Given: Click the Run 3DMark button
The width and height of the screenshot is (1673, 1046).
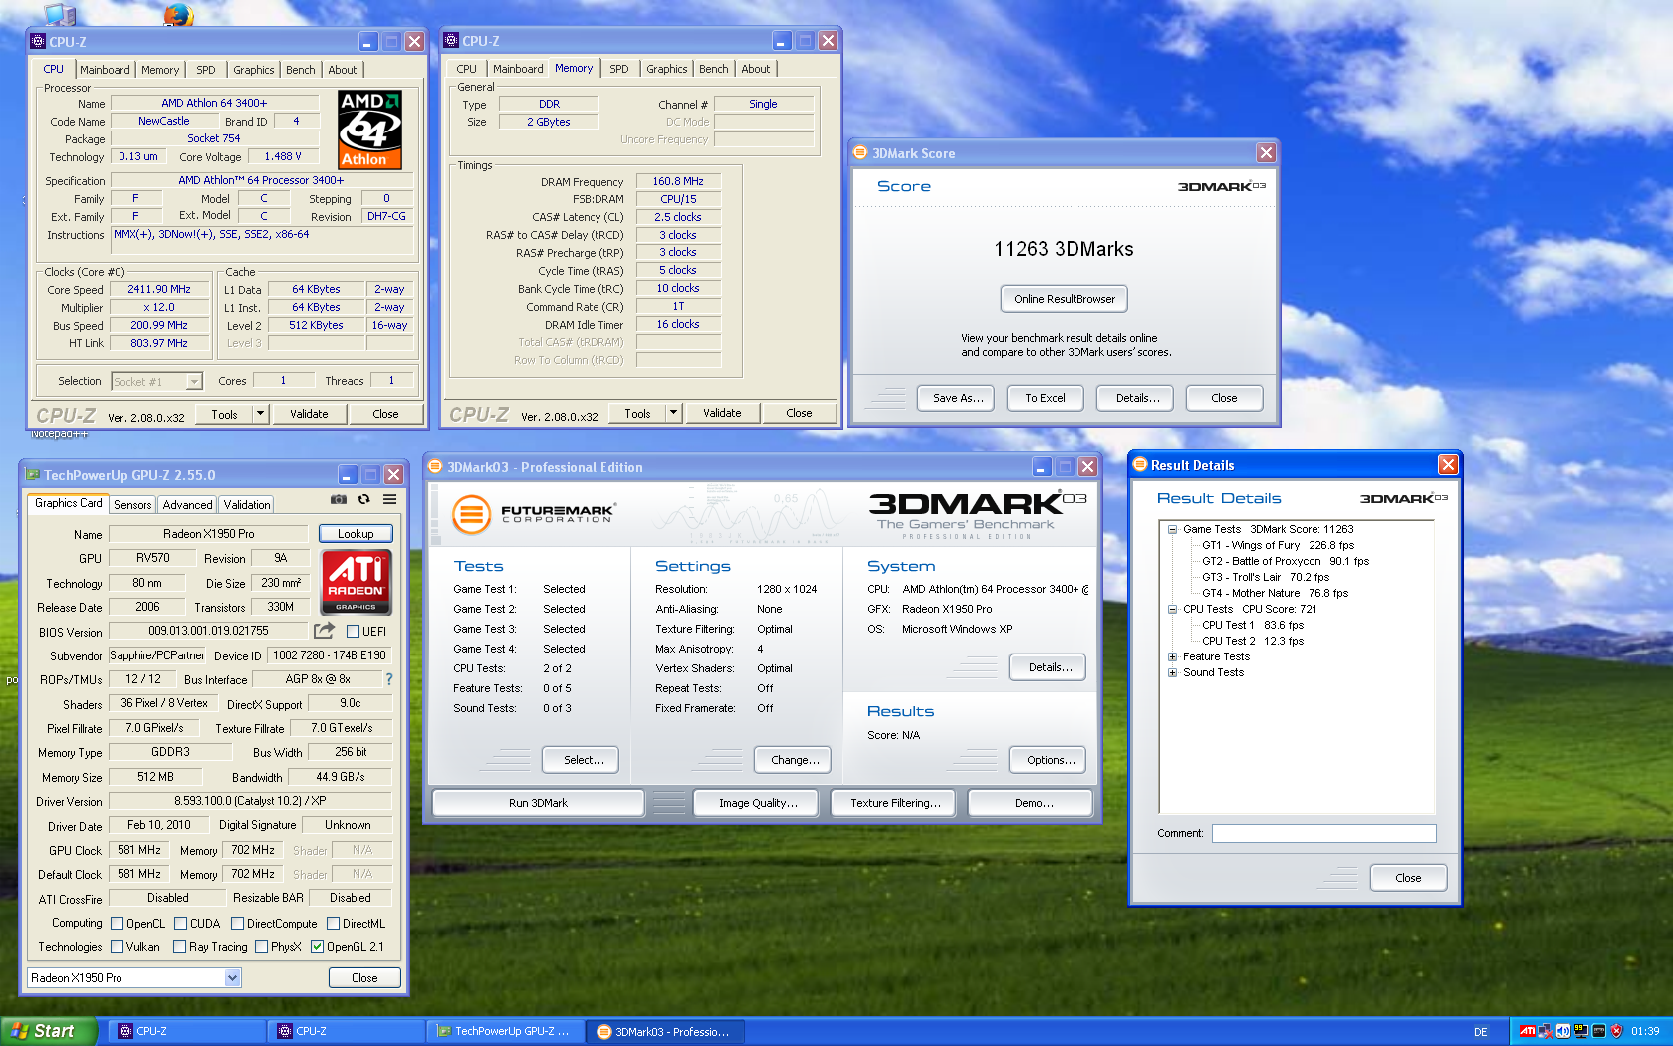Looking at the screenshot, I should tap(539, 803).
